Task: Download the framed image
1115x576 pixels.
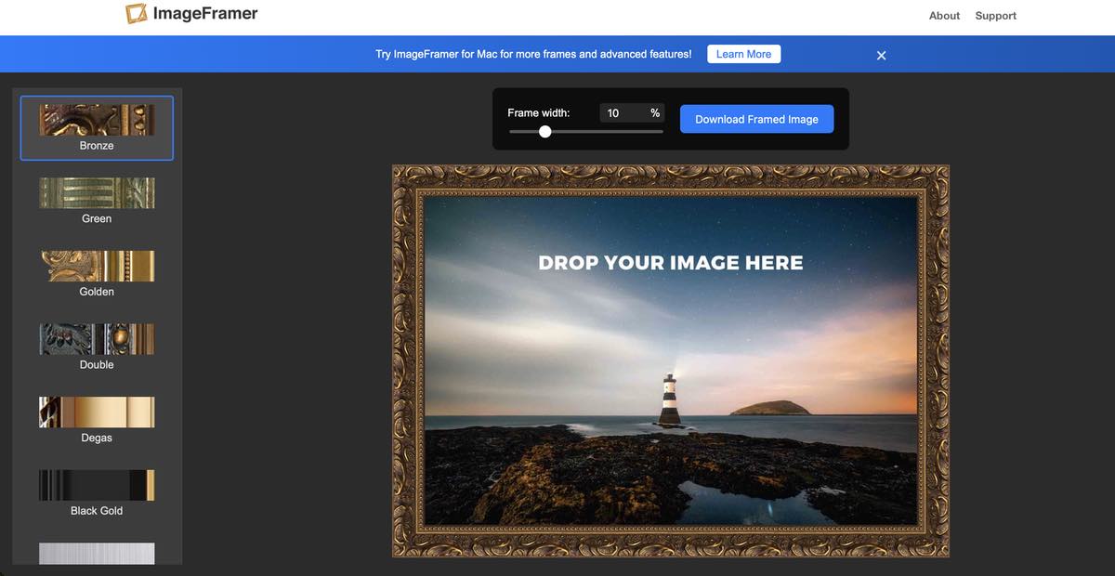Action: [x=756, y=119]
